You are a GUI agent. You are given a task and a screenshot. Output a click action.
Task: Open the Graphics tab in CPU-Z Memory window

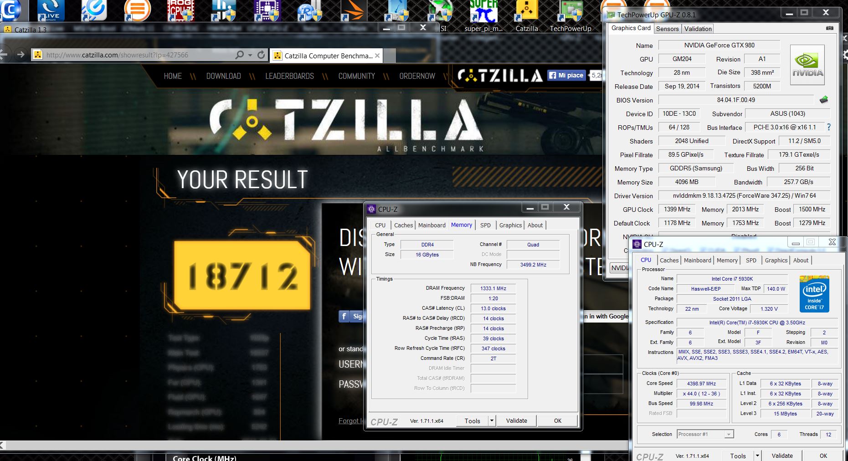coord(510,225)
